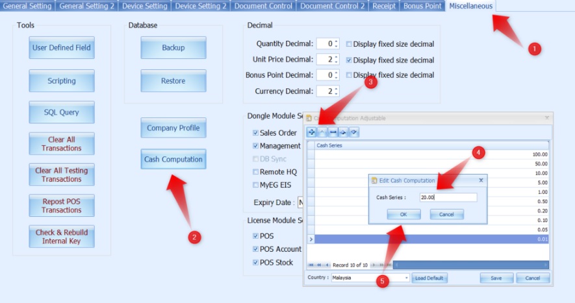Uncheck the POS Stock license module
The image size is (575, 303).
click(x=255, y=263)
